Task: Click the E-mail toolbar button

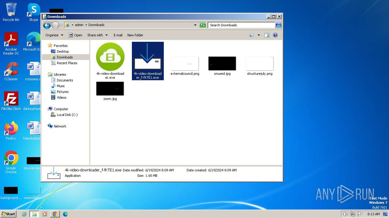Action: tap(118, 35)
